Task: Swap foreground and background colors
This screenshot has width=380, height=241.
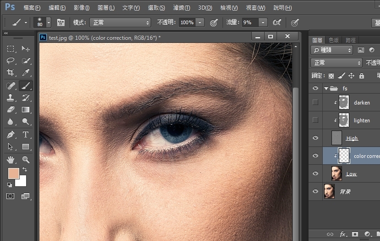Action: point(24,169)
